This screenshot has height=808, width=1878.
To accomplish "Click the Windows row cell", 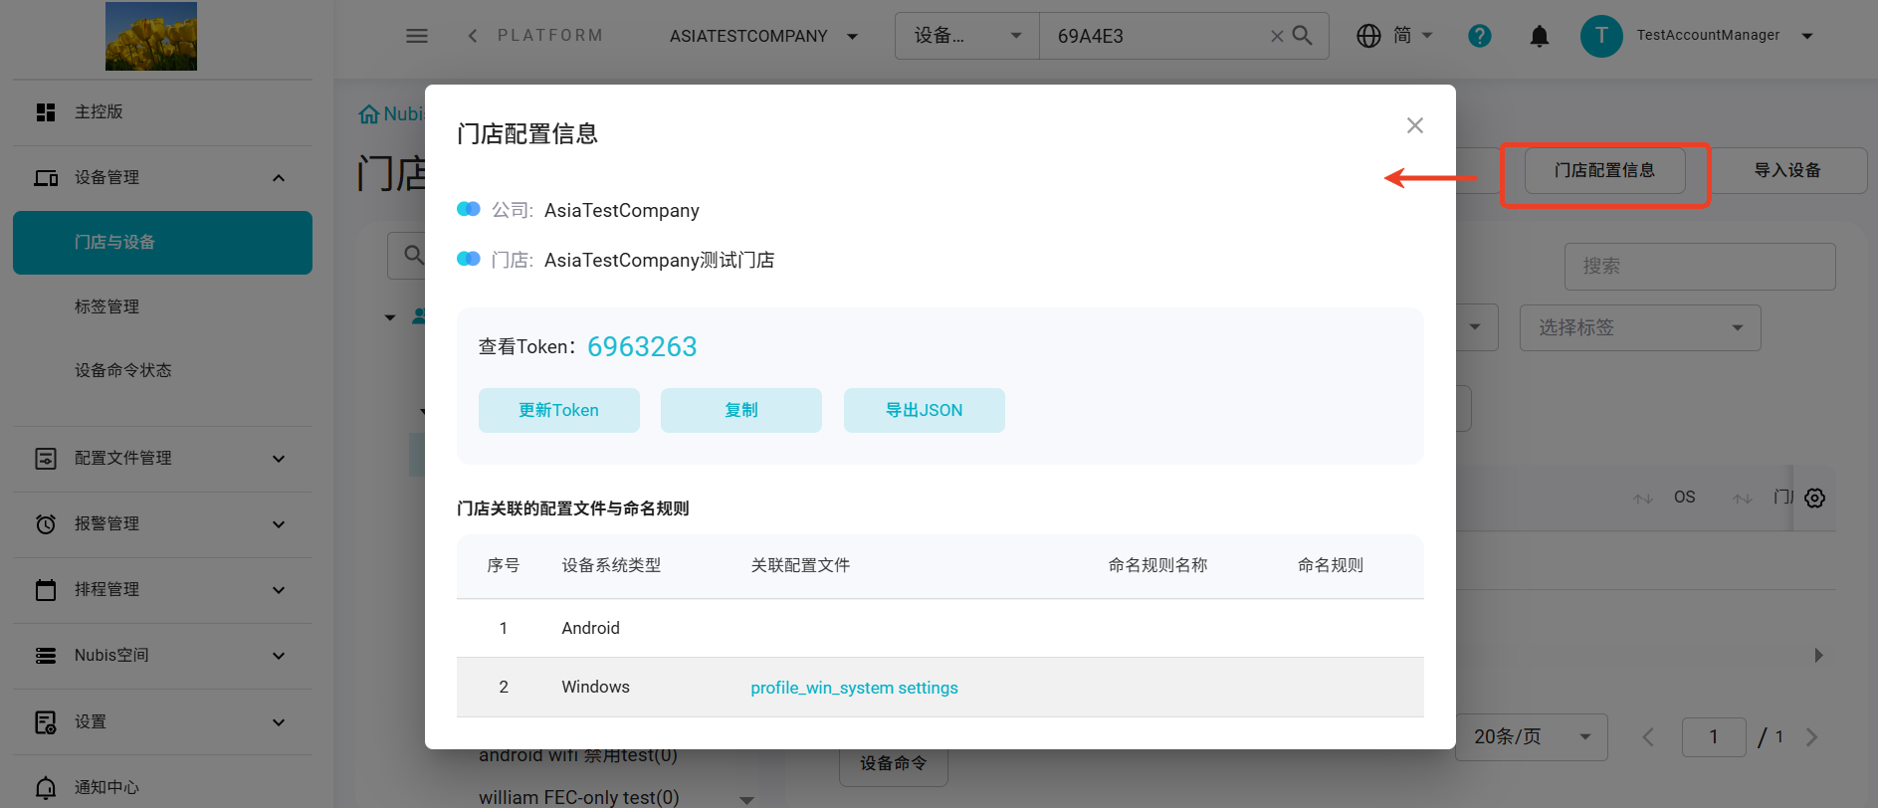I will (x=595, y=688).
